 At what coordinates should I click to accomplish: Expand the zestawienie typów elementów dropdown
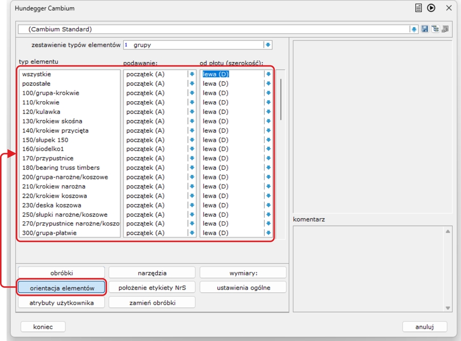pyautogui.click(x=267, y=45)
